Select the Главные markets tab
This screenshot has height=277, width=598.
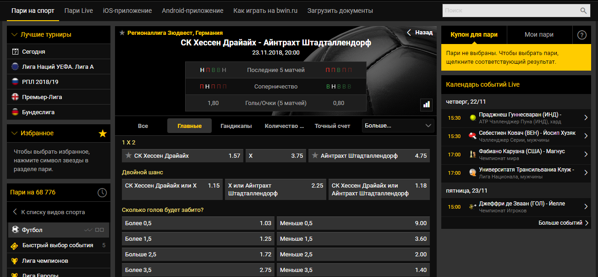[190, 126]
